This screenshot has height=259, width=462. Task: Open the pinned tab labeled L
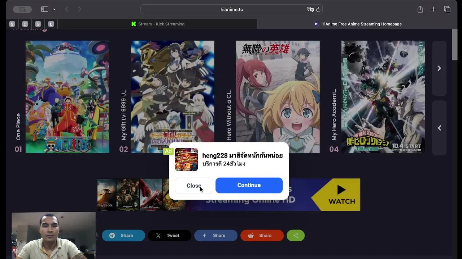51,24
